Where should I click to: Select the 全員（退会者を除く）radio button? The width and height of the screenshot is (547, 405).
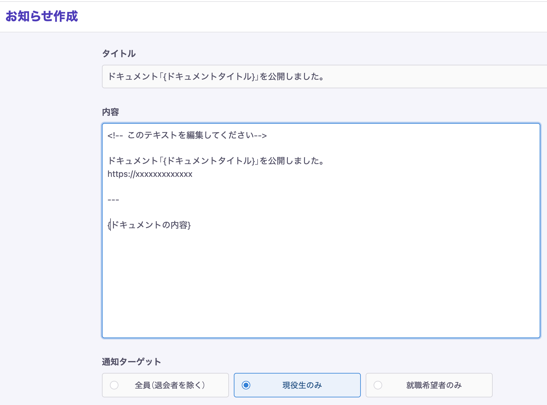tap(114, 385)
